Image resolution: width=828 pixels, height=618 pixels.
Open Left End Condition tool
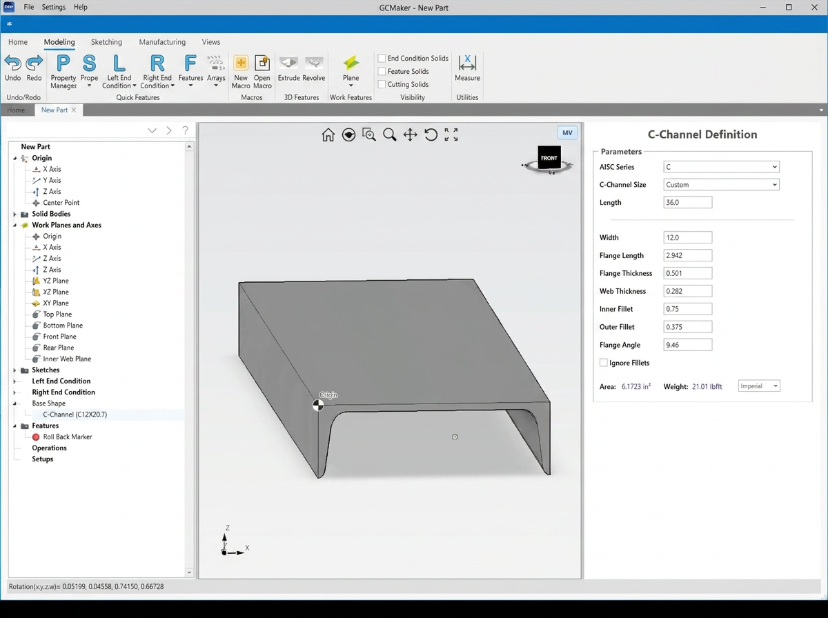tap(119, 72)
